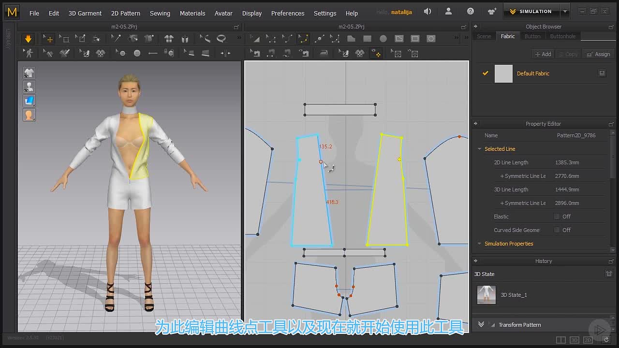Open the 3D Garment menu

point(85,13)
